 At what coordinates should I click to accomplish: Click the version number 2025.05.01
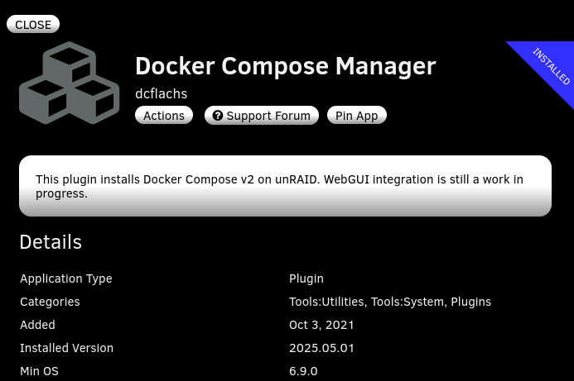[x=321, y=348]
